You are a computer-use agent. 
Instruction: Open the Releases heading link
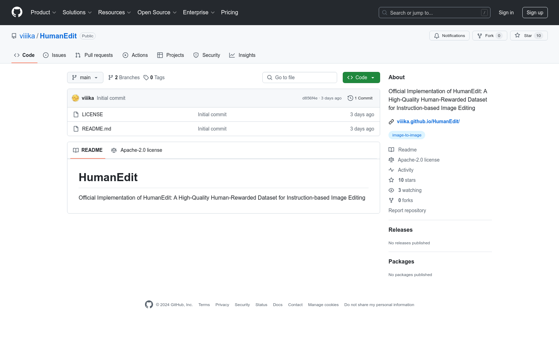coord(400,230)
